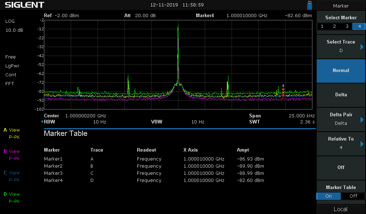Click the Marker Table heading
The height and width of the screenshot is (214, 366).
[66, 133]
